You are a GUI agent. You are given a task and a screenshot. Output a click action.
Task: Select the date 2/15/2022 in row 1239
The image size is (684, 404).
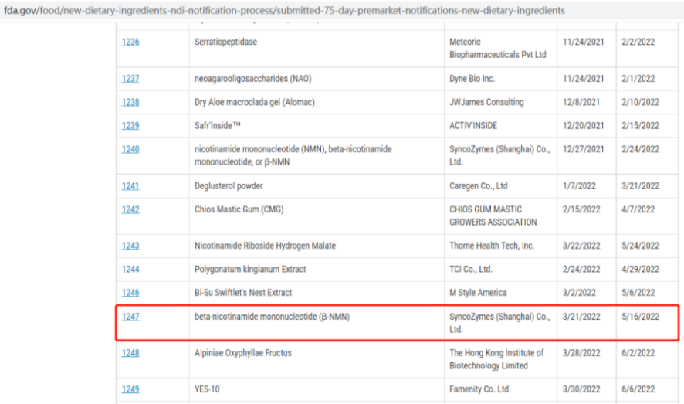click(x=640, y=126)
